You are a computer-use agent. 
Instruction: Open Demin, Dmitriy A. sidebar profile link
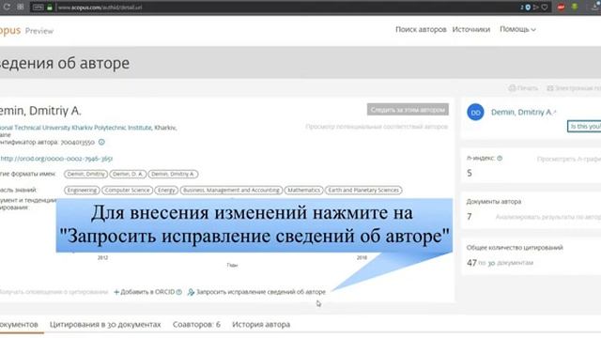point(523,112)
